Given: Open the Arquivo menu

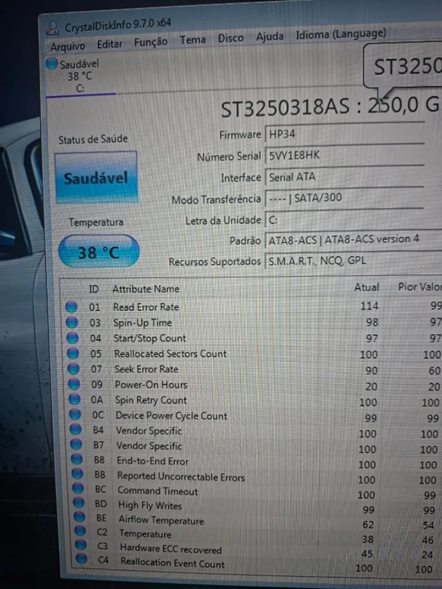Looking at the screenshot, I should coord(68,46).
